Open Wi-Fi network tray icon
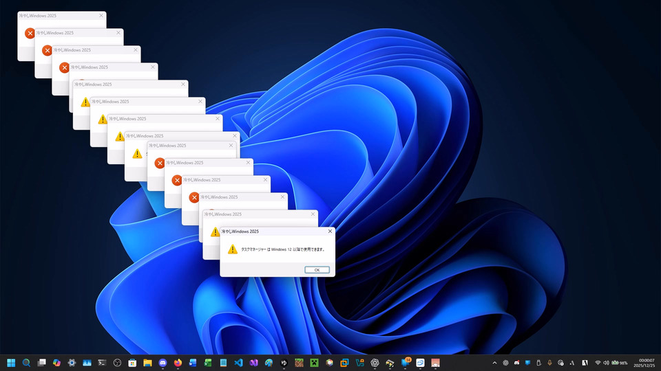The image size is (661, 371). pyautogui.click(x=598, y=363)
